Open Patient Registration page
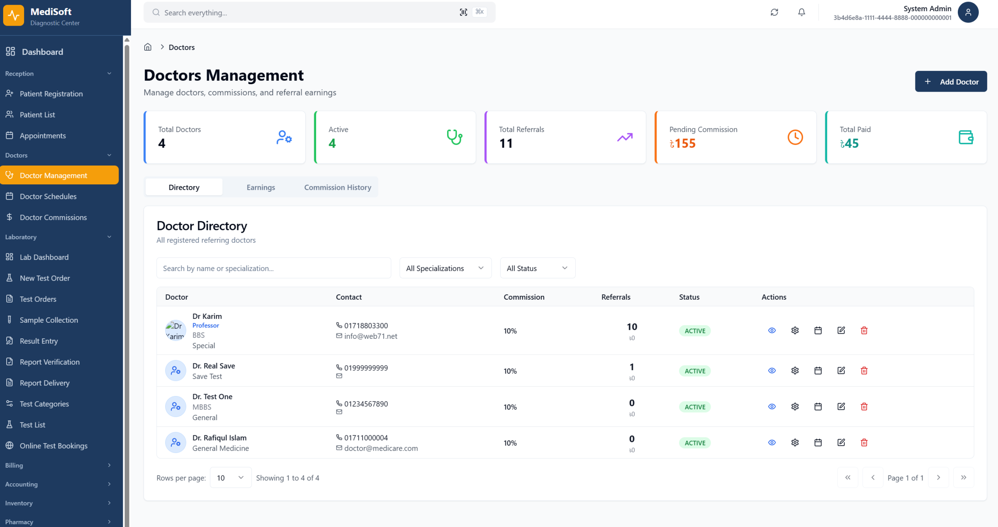 (x=51, y=94)
